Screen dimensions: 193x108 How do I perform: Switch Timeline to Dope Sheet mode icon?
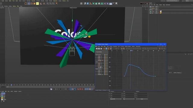(x=97, y=49)
